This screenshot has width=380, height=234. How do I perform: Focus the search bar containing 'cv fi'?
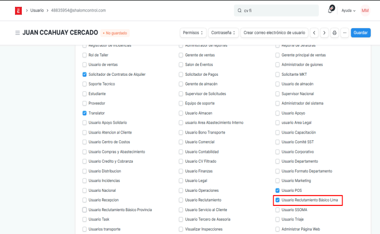coord(277,10)
